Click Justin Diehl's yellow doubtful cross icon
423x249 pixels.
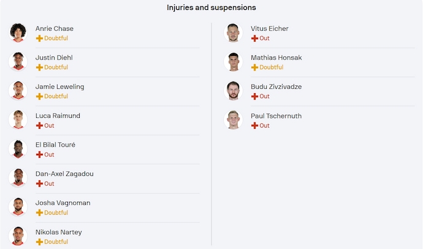click(39, 67)
